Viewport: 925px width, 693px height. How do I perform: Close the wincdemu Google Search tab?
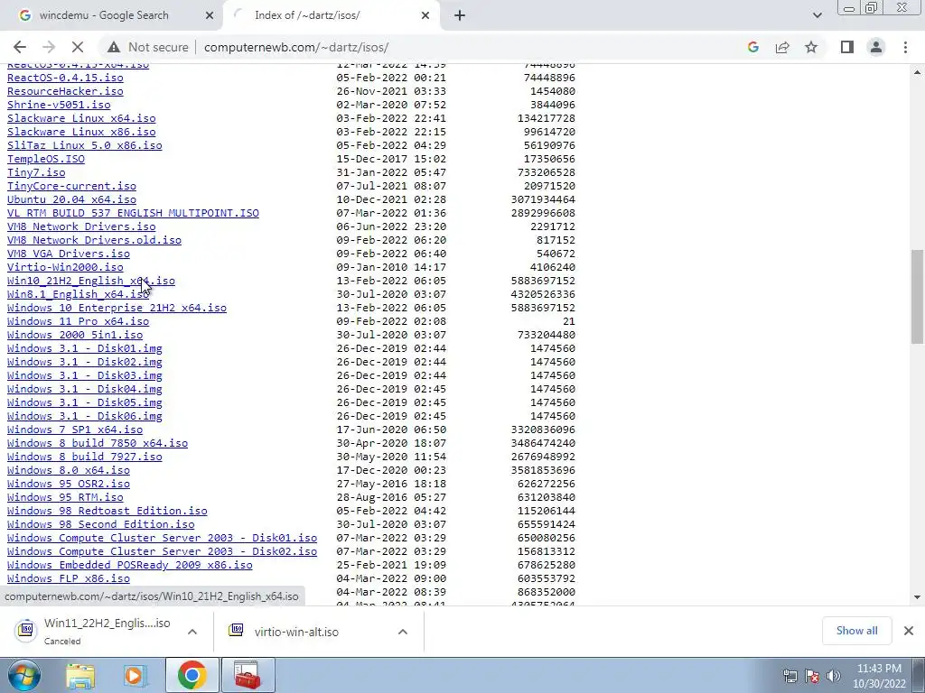pyautogui.click(x=210, y=15)
